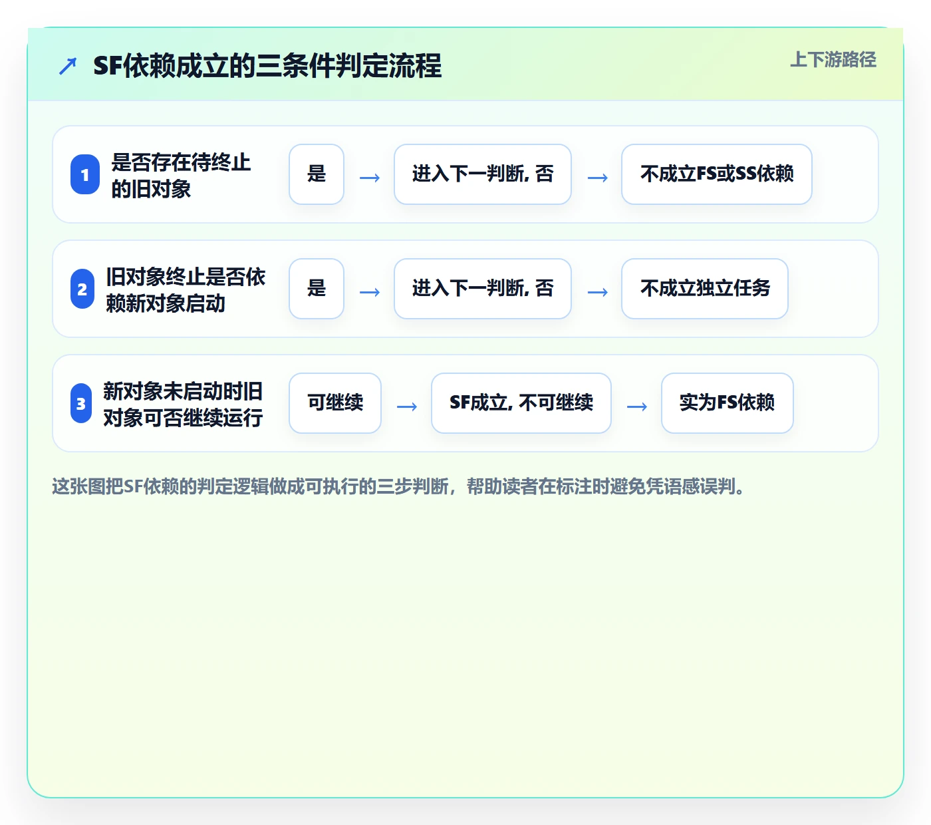Screen dimensions: 931x825
Task: Click the 是 box in the row for step 2
Action: [317, 289]
